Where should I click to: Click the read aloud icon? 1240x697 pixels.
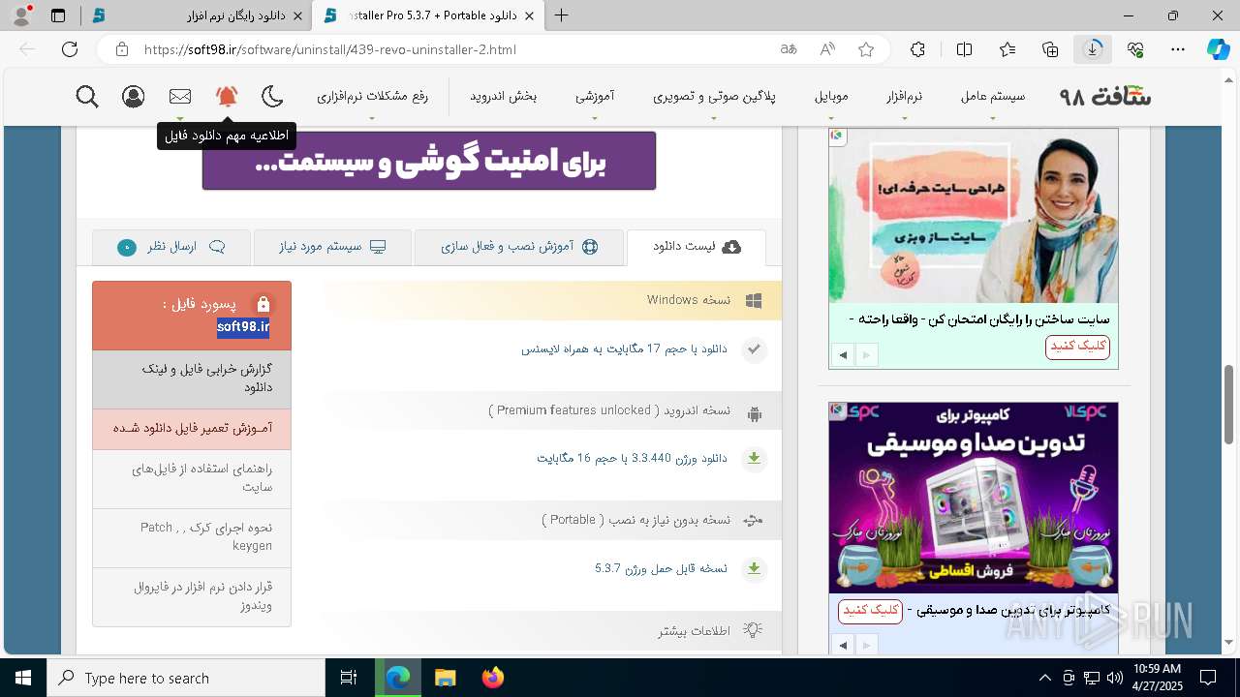pyautogui.click(x=827, y=49)
